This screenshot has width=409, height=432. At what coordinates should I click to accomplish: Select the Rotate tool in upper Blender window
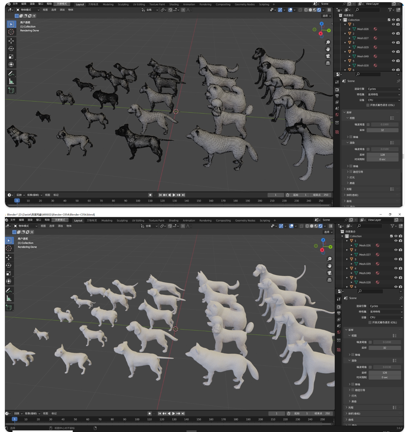tap(11, 49)
